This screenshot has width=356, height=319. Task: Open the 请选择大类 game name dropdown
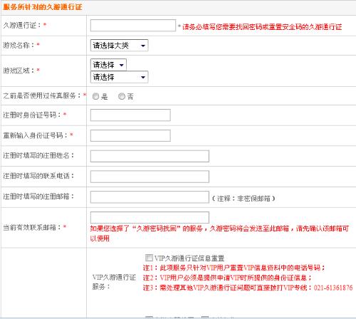(x=119, y=46)
